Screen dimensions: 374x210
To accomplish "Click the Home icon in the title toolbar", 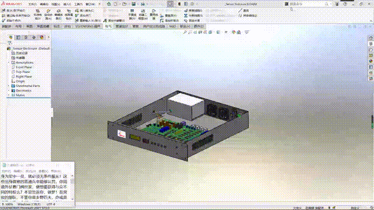I will coord(109,4).
